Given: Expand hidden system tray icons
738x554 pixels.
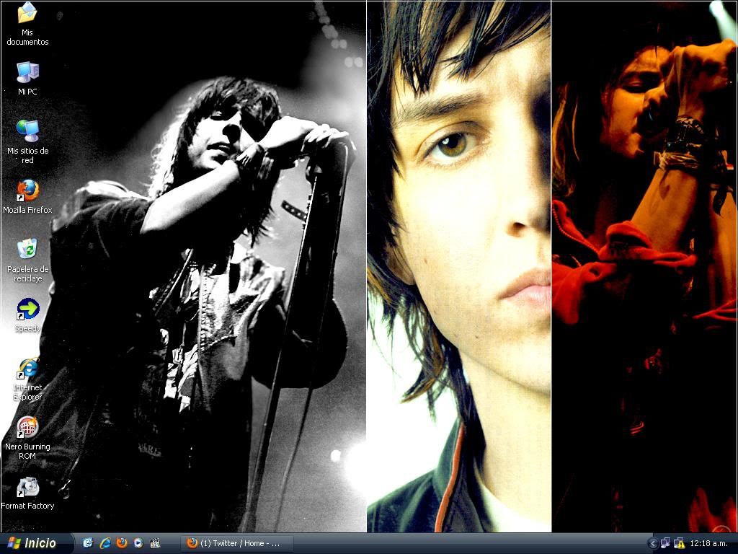Looking at the screenshot, I should tap(652, 543).
